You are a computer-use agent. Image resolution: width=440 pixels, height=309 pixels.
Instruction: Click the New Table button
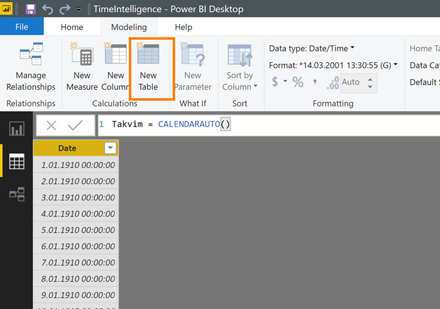coord(148,67)
